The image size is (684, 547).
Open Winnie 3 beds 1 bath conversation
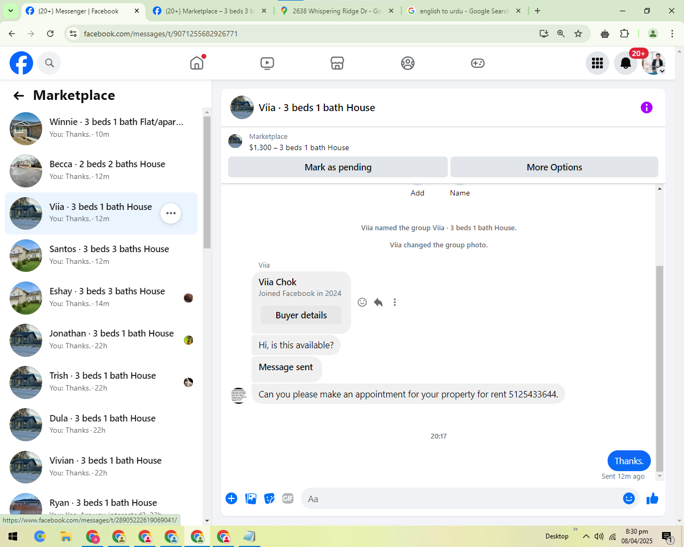click(x=102, y=128)
